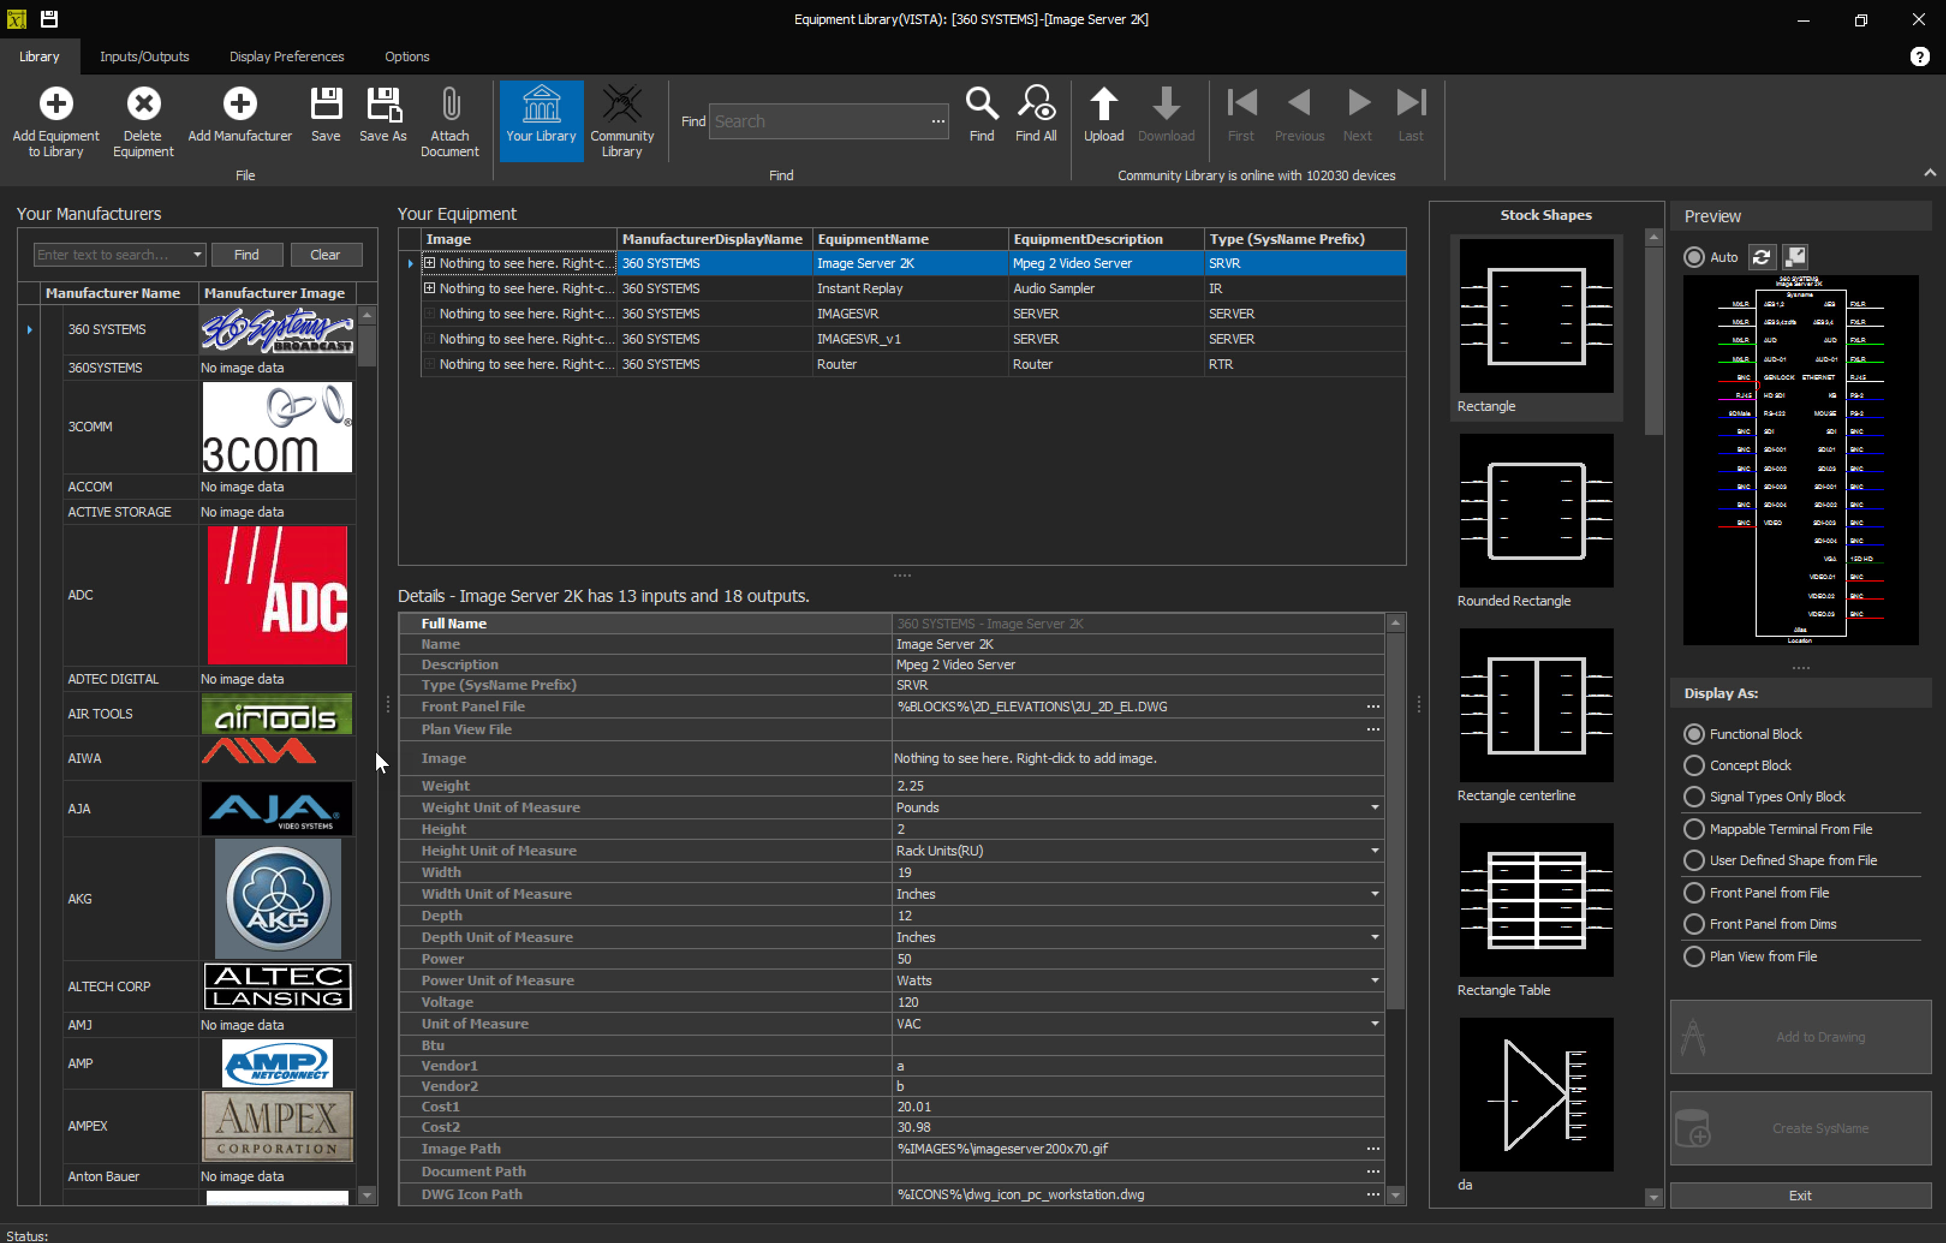Open the Inputs/Outputs tab
Image resolution: width=1946 pixels, height=1243 pixels.
[x=144, y=56]
